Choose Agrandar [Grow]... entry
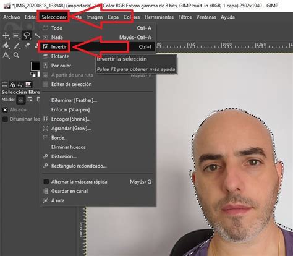The image size is (293, 256). (98, 129)
